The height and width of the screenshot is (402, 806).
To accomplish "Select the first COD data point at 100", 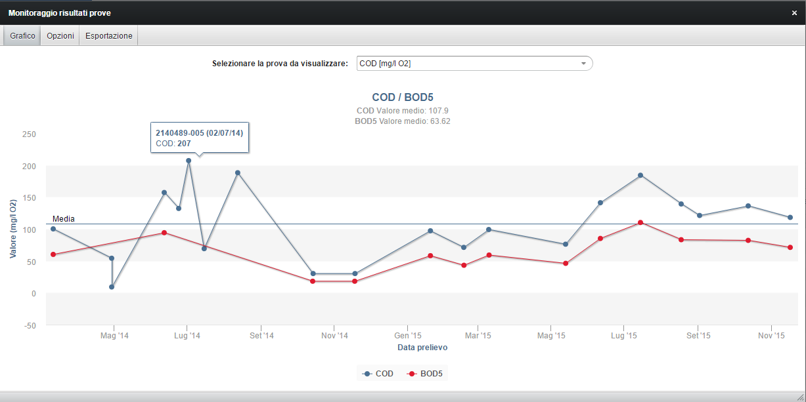I will (x=53, y=229).
